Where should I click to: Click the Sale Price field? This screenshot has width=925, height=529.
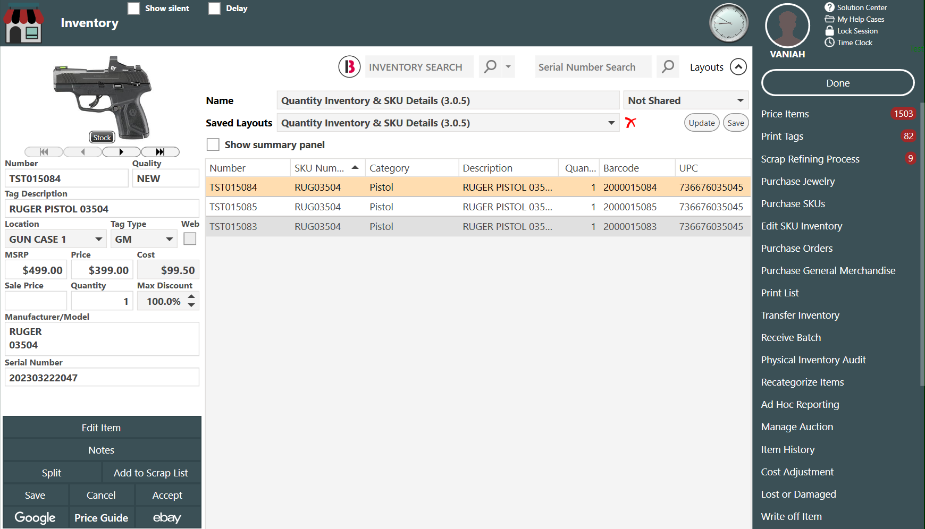(36, 301)
